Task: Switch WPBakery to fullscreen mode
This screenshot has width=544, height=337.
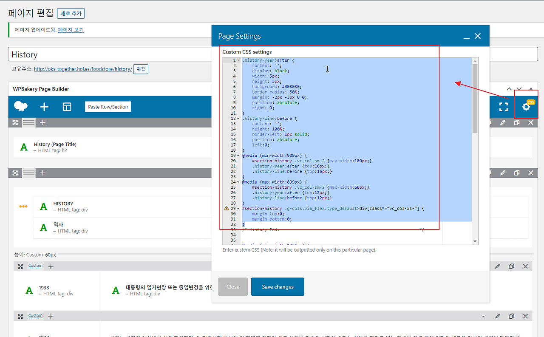Action: pos(503,107)
